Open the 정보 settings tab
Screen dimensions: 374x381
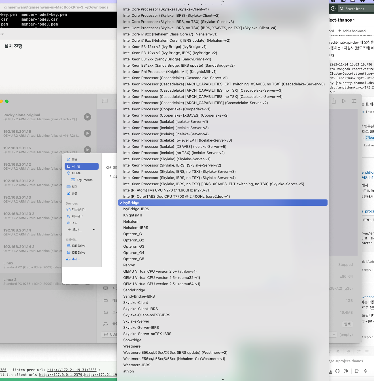(x=82, y=159)
